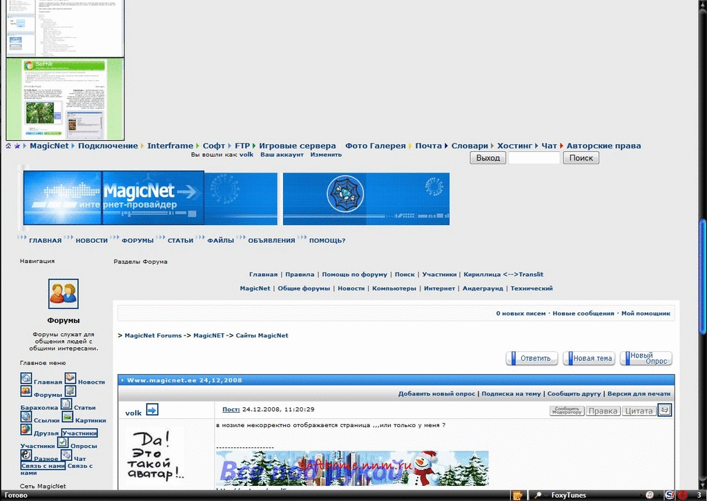Click the yin-yang icon beside Разное
The width and height of the screenshot is (707, 501).
(x=26, y=455)
